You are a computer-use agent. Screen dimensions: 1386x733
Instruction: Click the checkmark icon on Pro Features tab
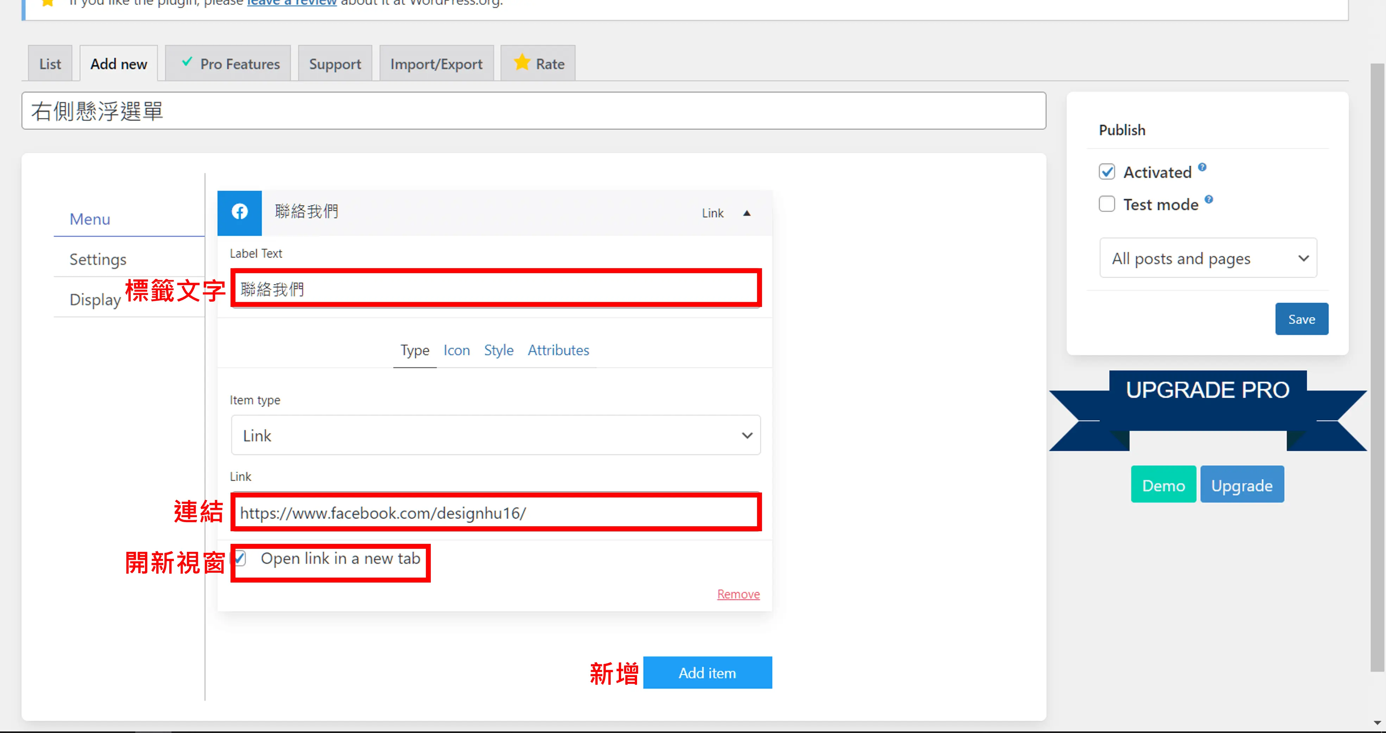[x=187, y=62]
